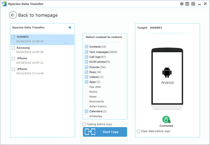Click the Connected status text
The height and width of the screenshot is (145, 210).
[166, 126]
